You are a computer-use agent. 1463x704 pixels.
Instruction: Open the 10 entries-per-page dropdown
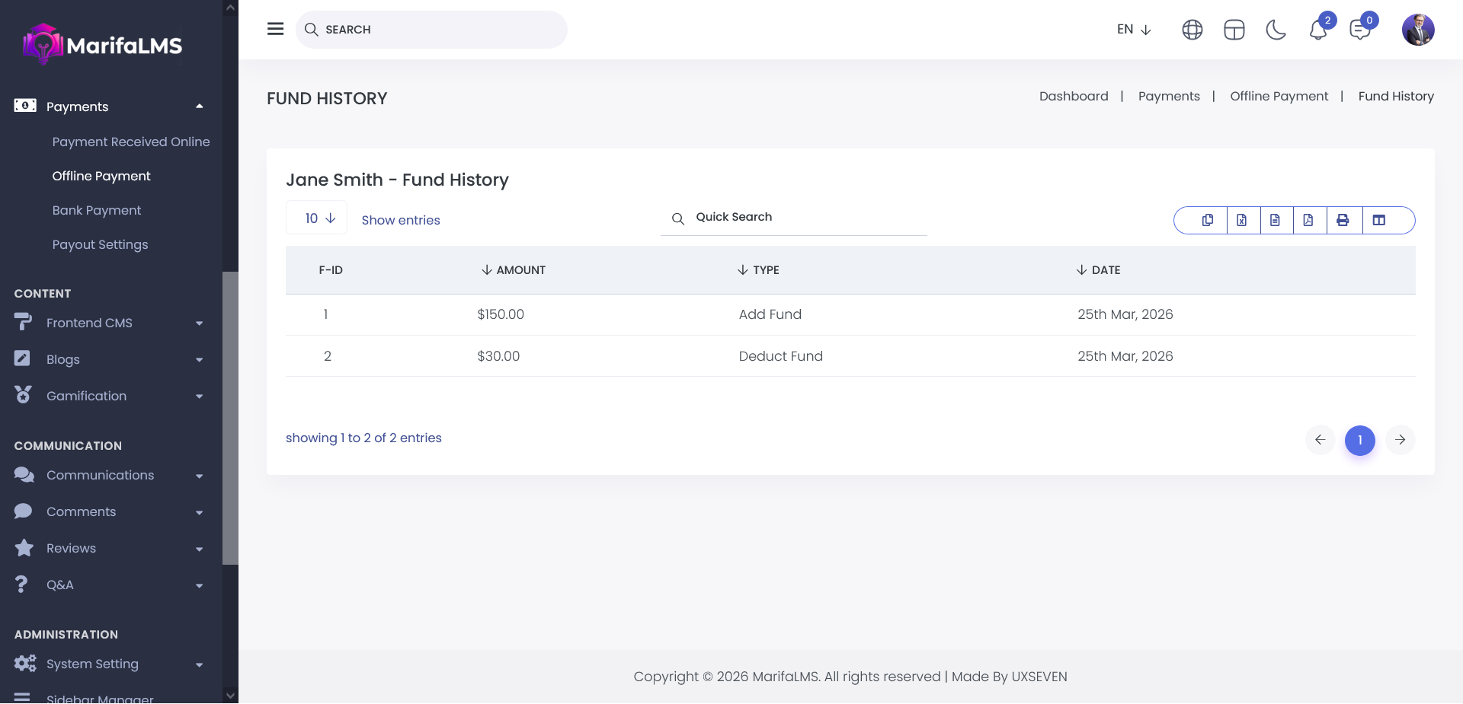pyautogui.click(x=317, y=218)
